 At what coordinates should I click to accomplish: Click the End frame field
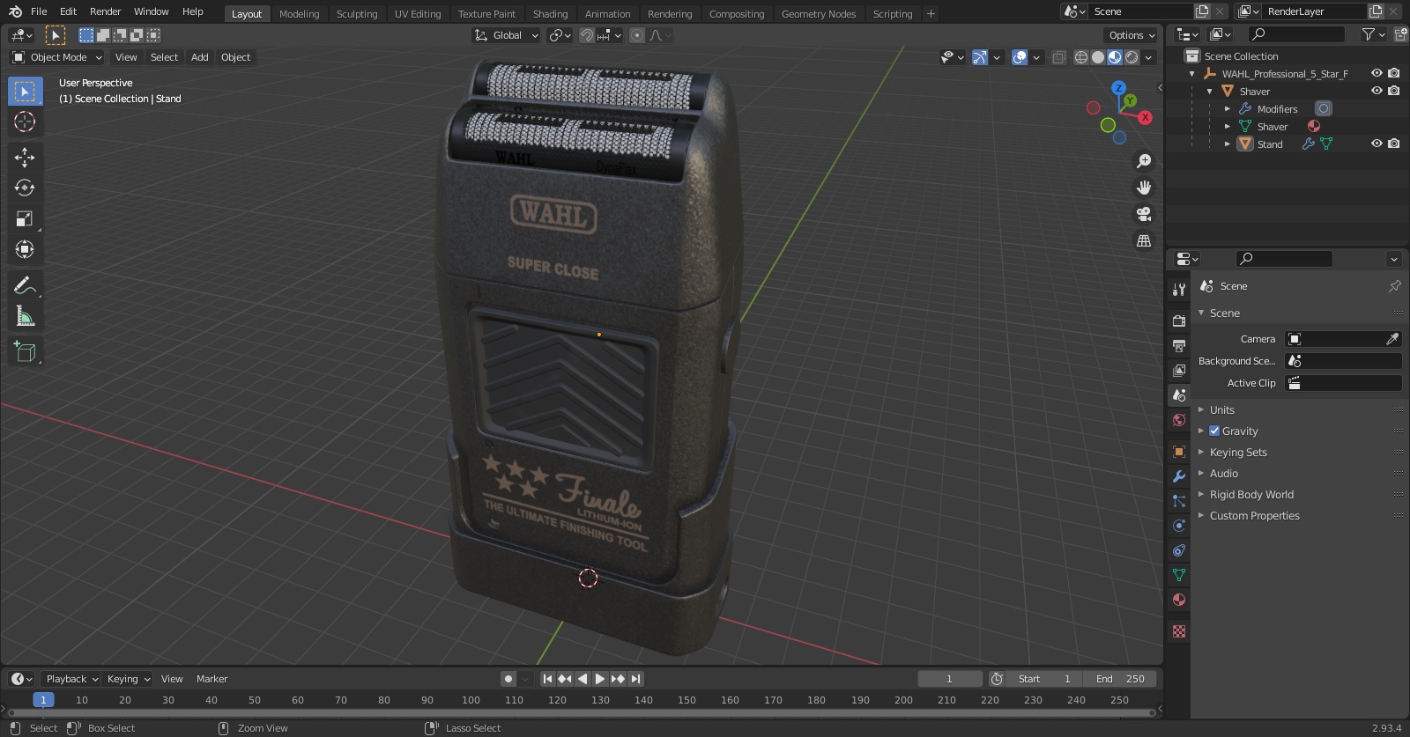1120,679
